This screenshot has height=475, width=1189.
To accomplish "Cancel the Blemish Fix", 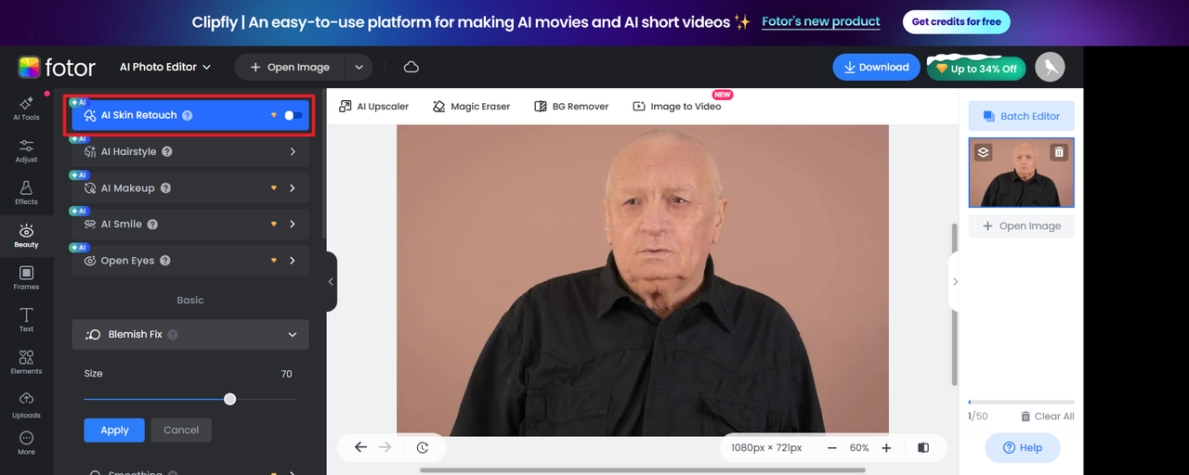I will click(181, 430).
